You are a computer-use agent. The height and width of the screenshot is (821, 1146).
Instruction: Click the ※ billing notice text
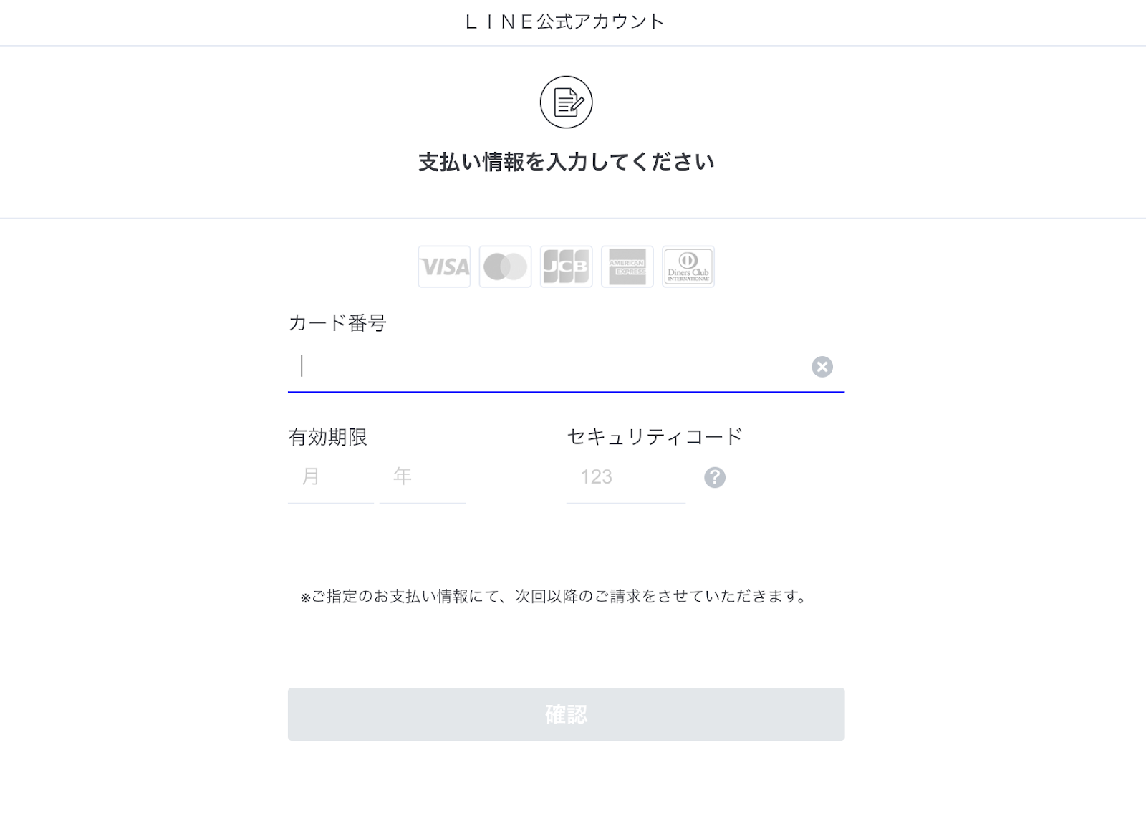click(554, 596)
